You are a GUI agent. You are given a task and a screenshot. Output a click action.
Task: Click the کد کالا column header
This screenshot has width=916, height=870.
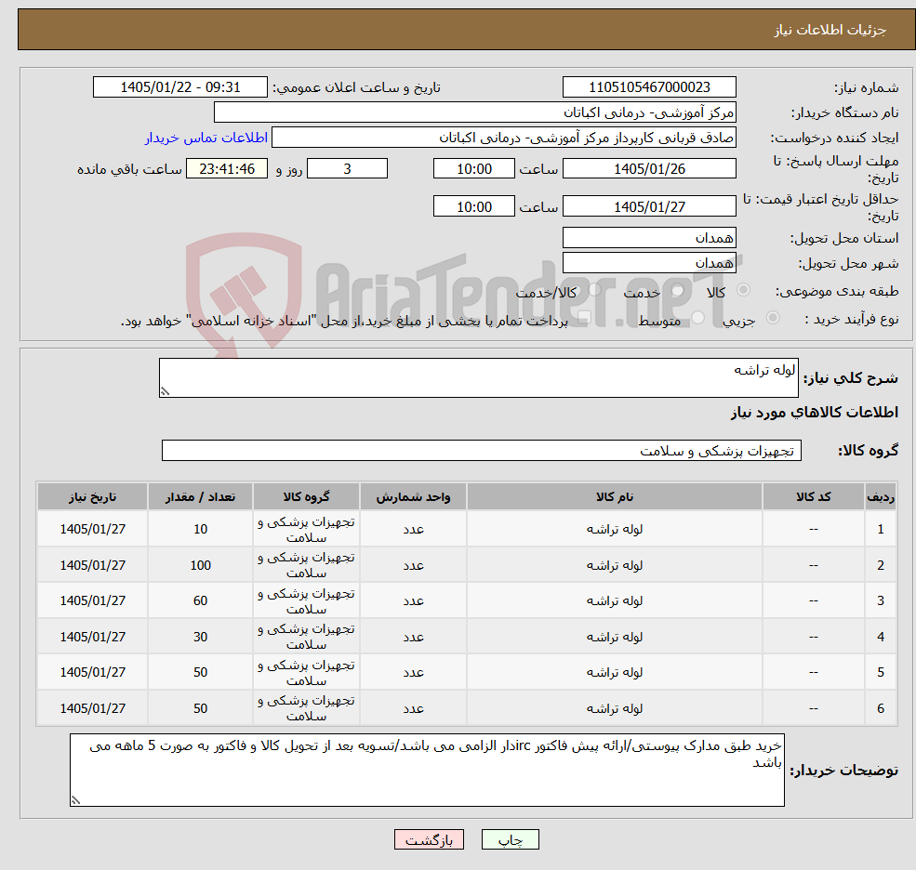point(813,496)
